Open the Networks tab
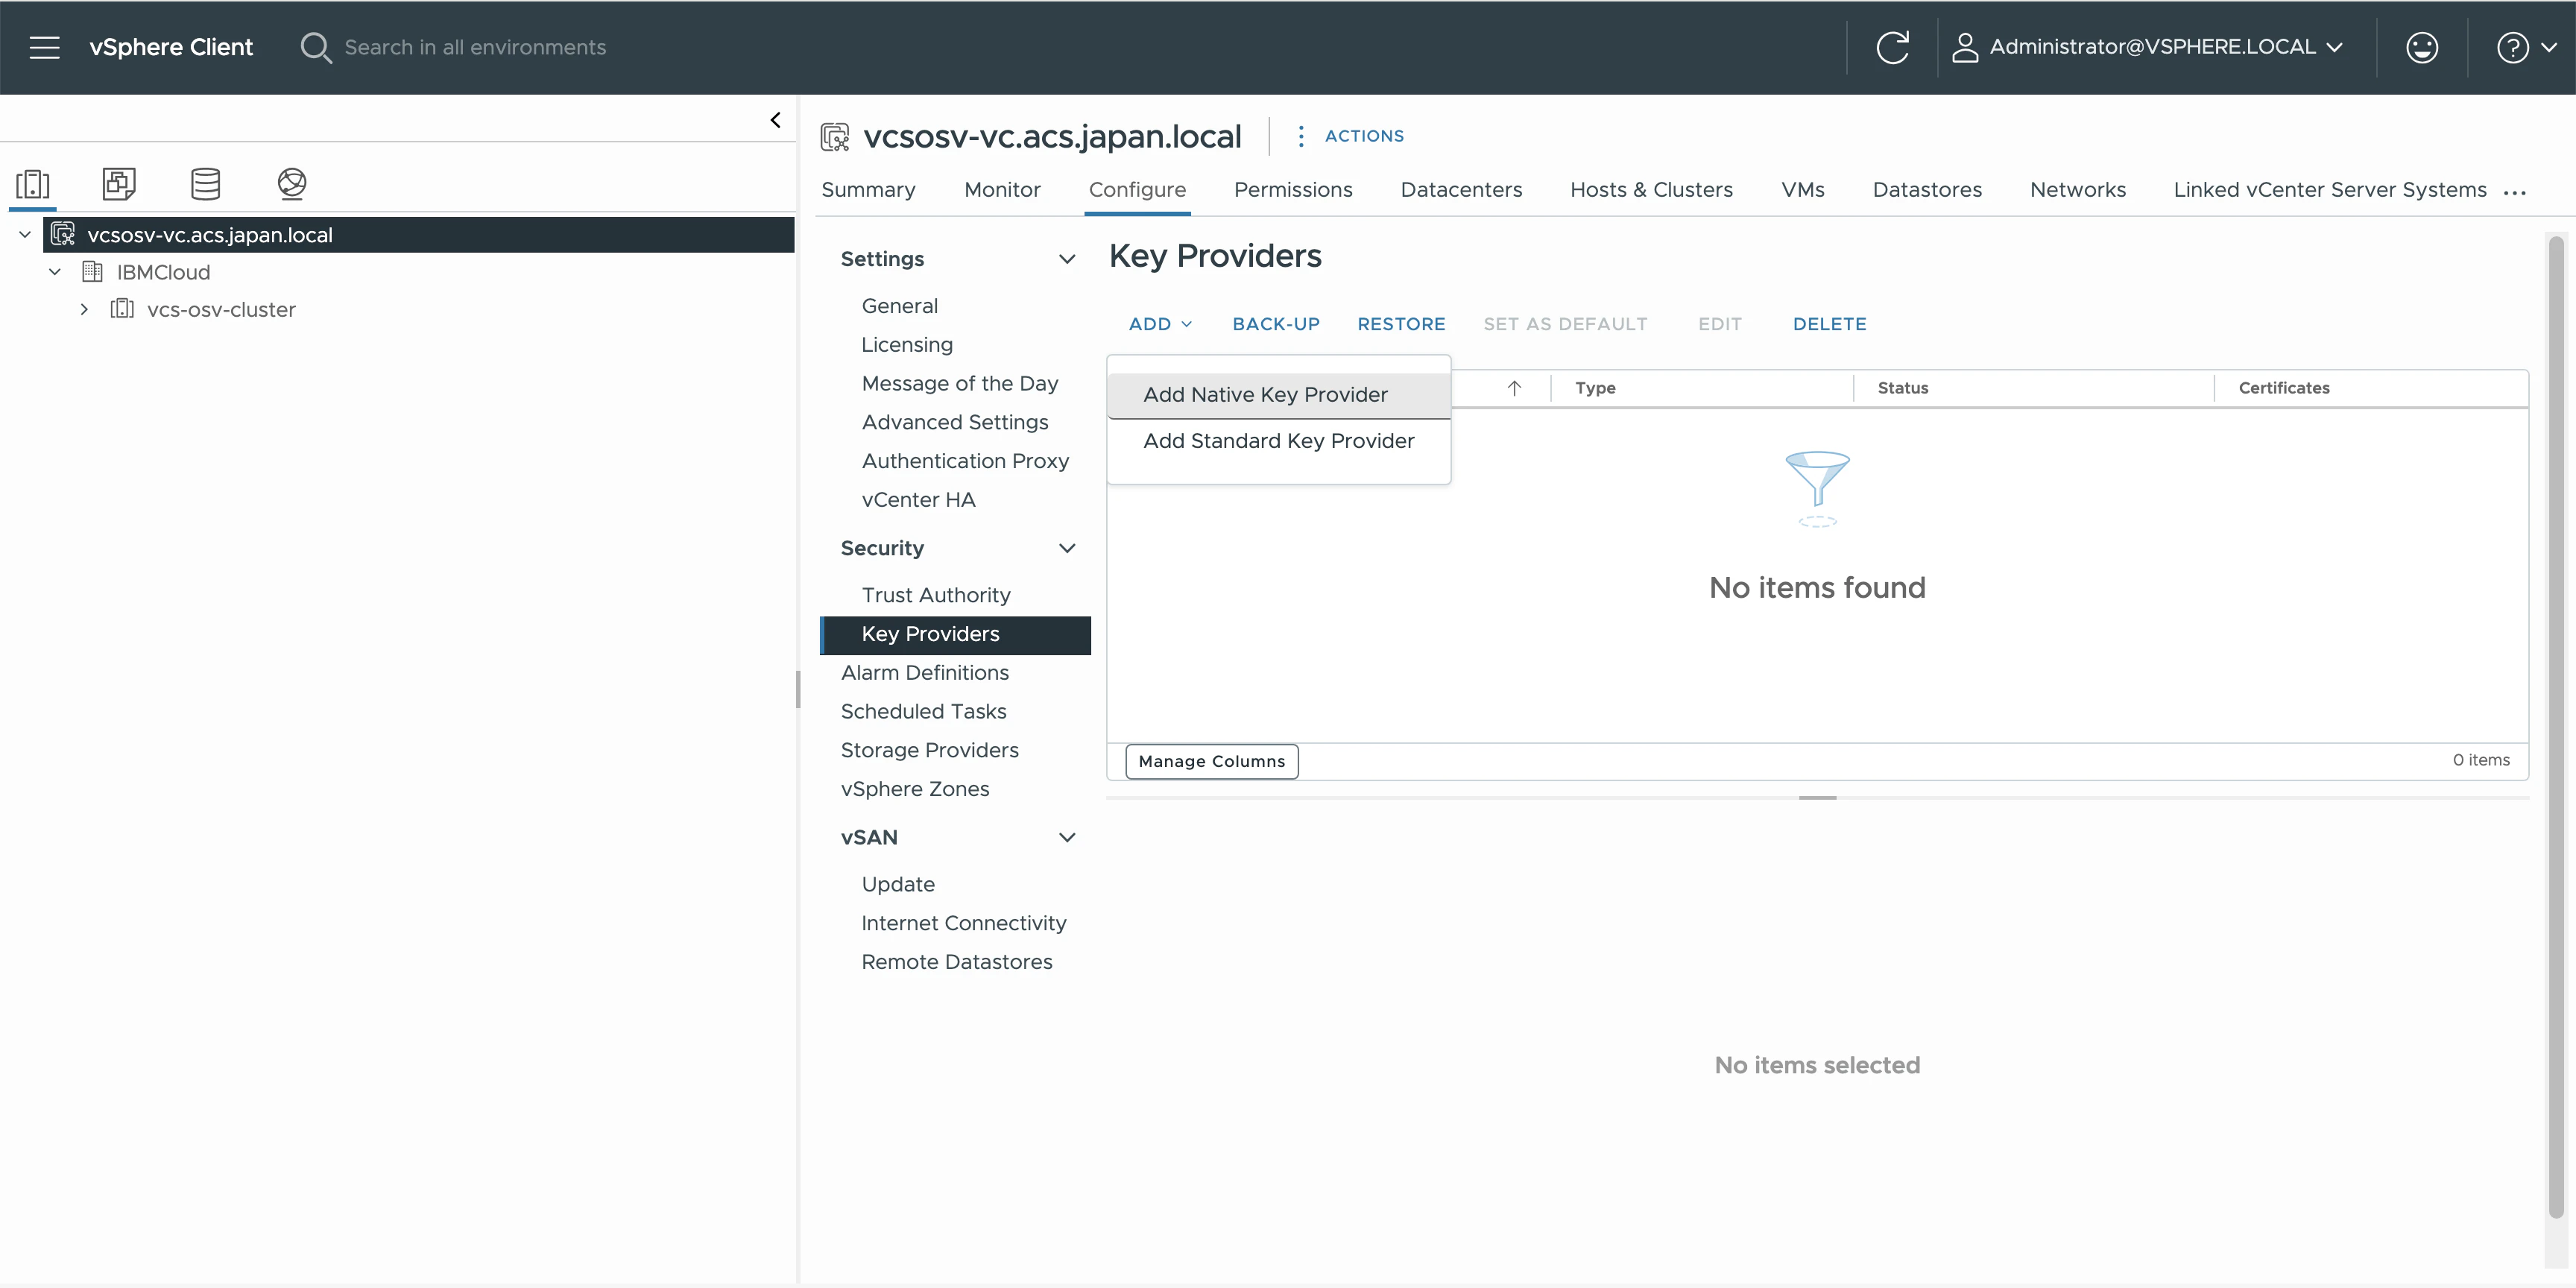The image size is (2576, 1288). point(2078,190)
